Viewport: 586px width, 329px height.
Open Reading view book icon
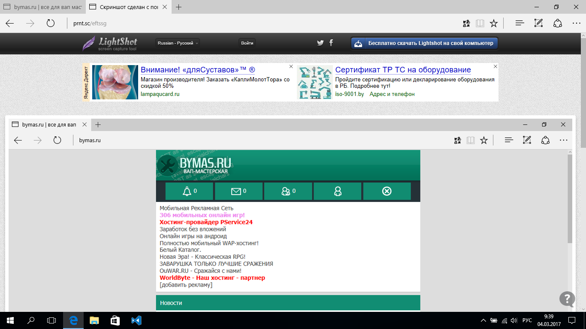pyautogui.click(x=480, y=24)
